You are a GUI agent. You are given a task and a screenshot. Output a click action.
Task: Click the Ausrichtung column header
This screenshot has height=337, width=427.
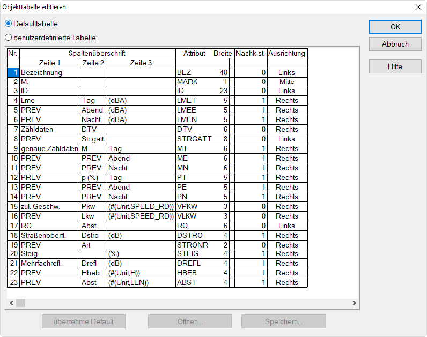tap(288, 54)
